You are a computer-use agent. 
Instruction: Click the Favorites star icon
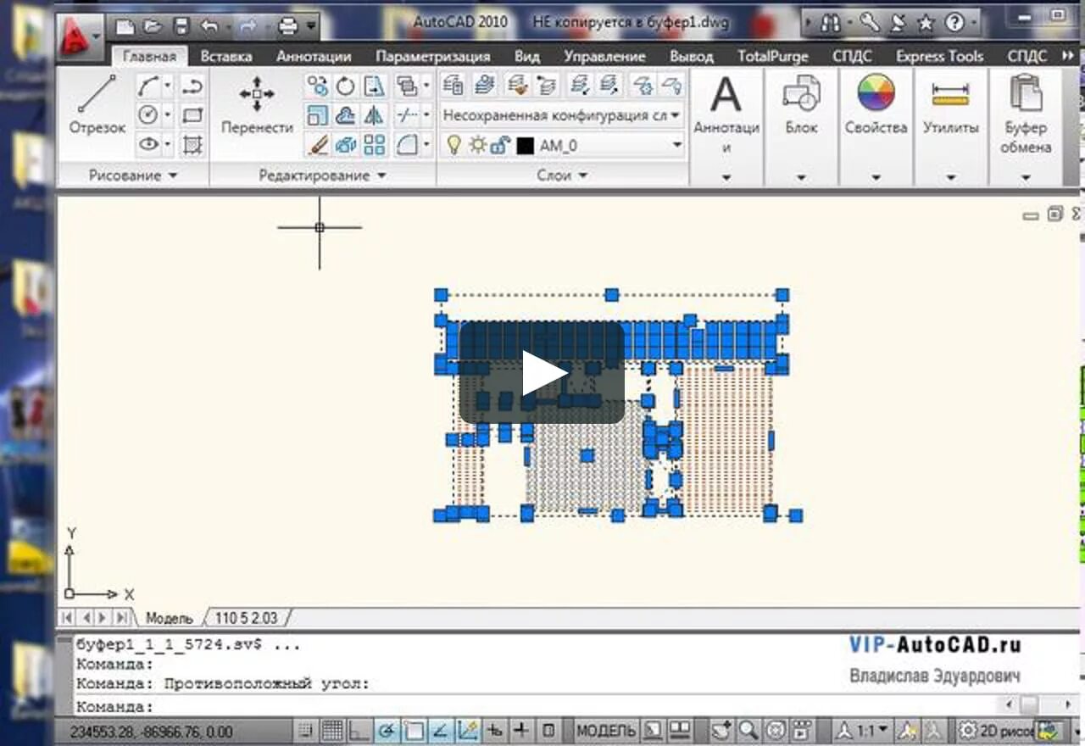point(926,23)
